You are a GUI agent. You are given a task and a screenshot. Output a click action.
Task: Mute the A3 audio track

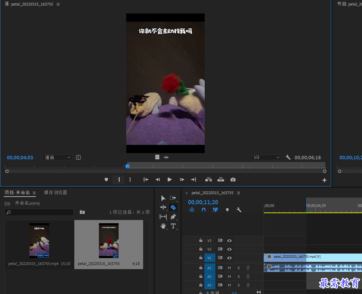coord(229,285)
